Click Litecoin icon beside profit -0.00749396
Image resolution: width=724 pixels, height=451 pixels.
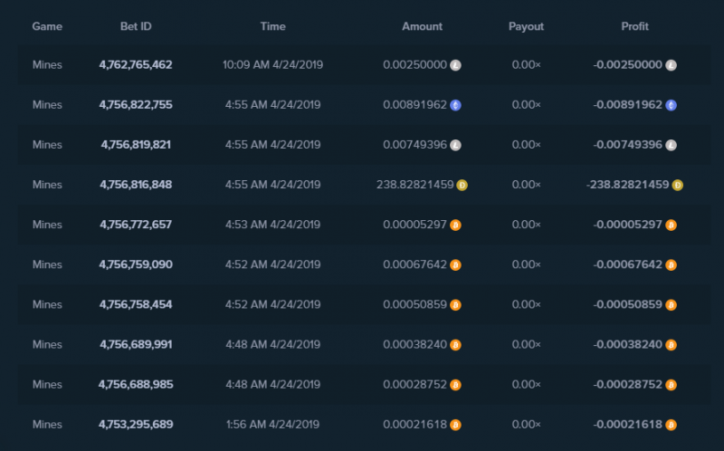[x=672, y=145]
